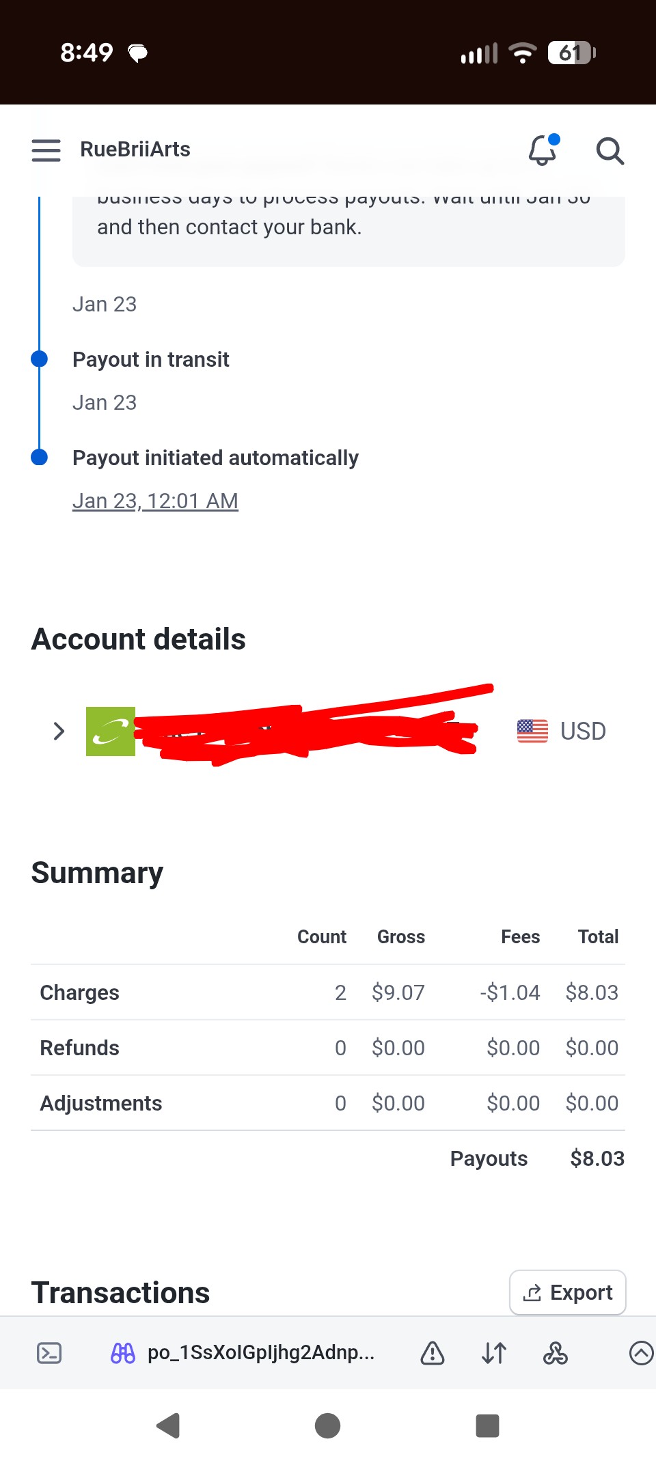Select the po_1SsXoIGpIjhg2Adnp payout ID
Image resolution: width=656 pixels, height=1463 pixels.
260,1353
